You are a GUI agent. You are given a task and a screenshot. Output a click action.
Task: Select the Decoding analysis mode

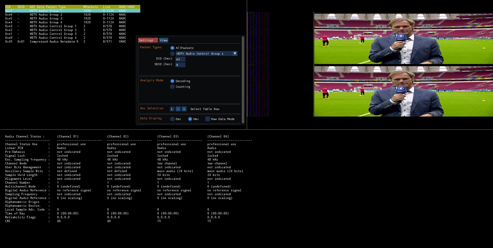(x=172, y=81)
